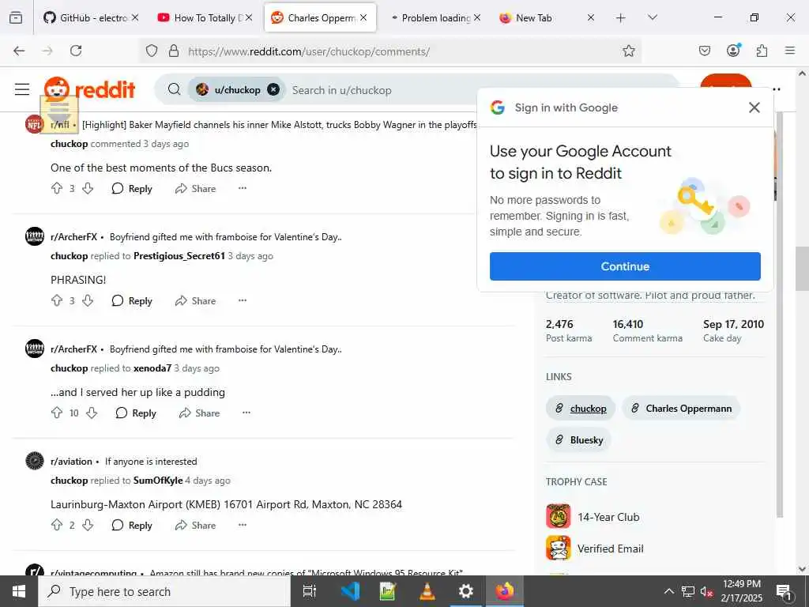Screen dimensions: 809x607
Task: Open the xenoda7 user link
Action: 152,368
